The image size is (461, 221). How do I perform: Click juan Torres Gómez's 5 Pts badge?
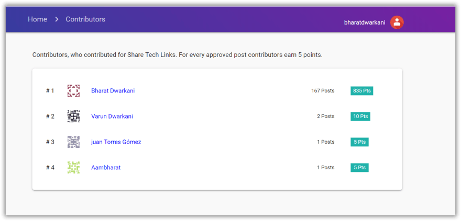[359, 142]
